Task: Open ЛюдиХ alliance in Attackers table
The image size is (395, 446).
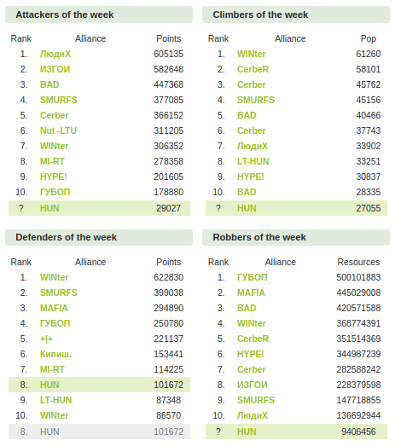Action: 55,54
